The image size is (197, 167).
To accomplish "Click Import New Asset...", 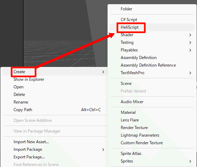I will tap(31, 142).
